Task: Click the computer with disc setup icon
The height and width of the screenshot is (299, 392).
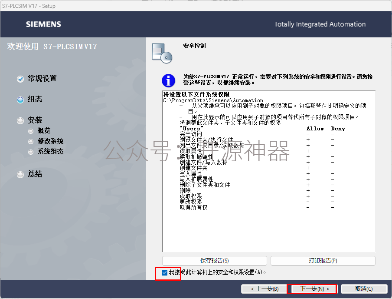Action: pyautogui.click(x=162, y=53)
